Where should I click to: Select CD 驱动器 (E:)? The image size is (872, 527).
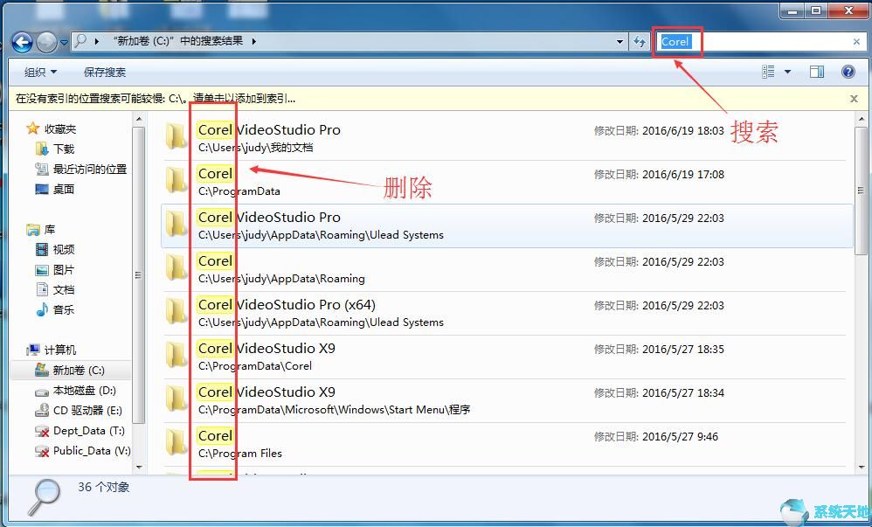[87, 411]
